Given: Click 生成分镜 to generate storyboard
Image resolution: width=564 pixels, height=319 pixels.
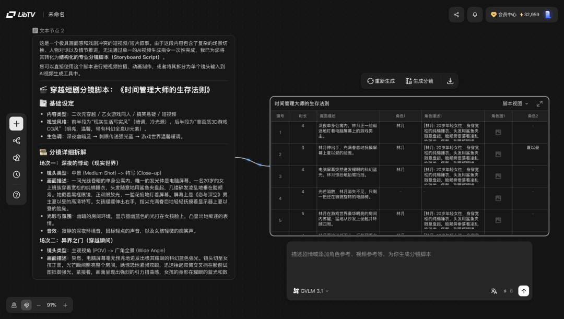Looking at the screenshot, I should [419, 81].
